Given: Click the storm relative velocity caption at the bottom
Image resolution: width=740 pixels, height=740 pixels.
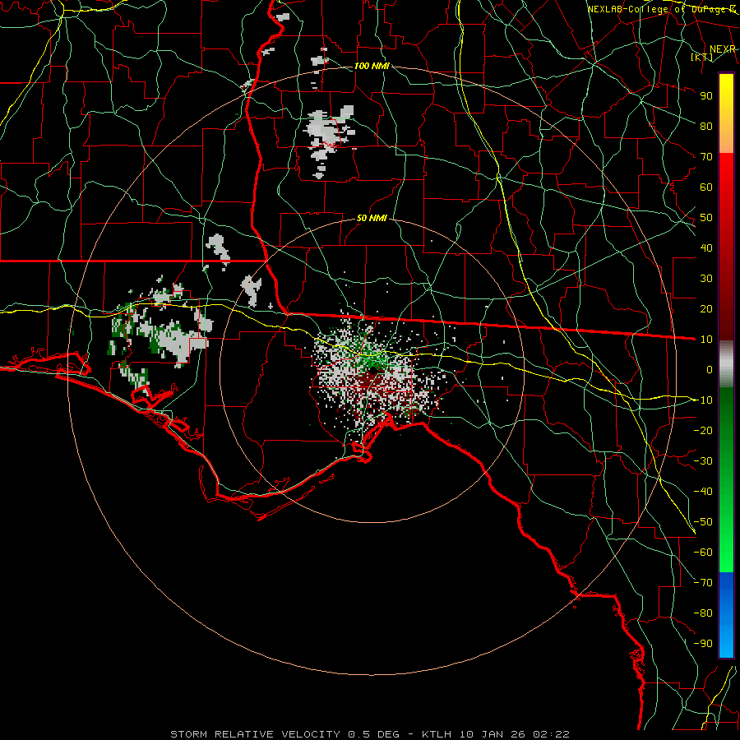Looking at the screenshot, I should click(370, 734).
